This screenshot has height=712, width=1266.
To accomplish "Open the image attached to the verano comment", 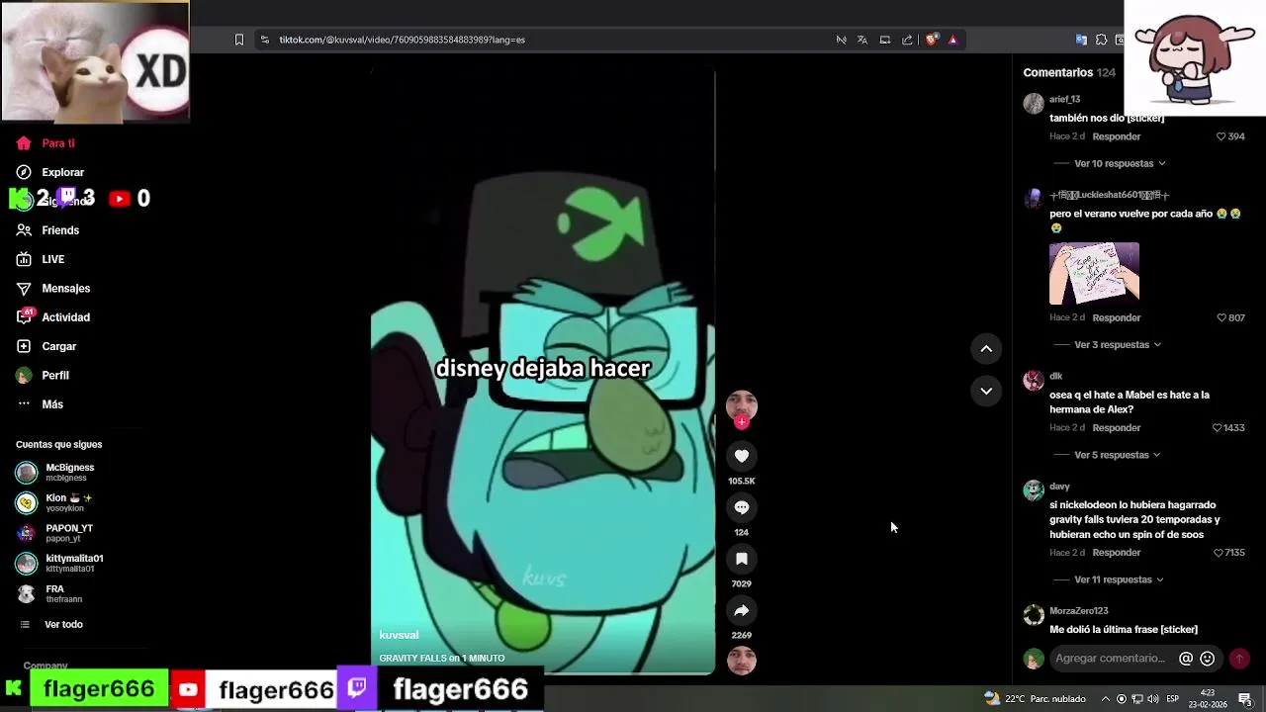I will pyautogui.click(x=1094, y=273).
